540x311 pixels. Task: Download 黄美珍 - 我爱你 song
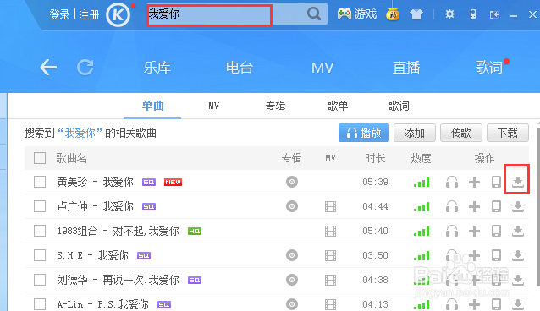(517, 182)
